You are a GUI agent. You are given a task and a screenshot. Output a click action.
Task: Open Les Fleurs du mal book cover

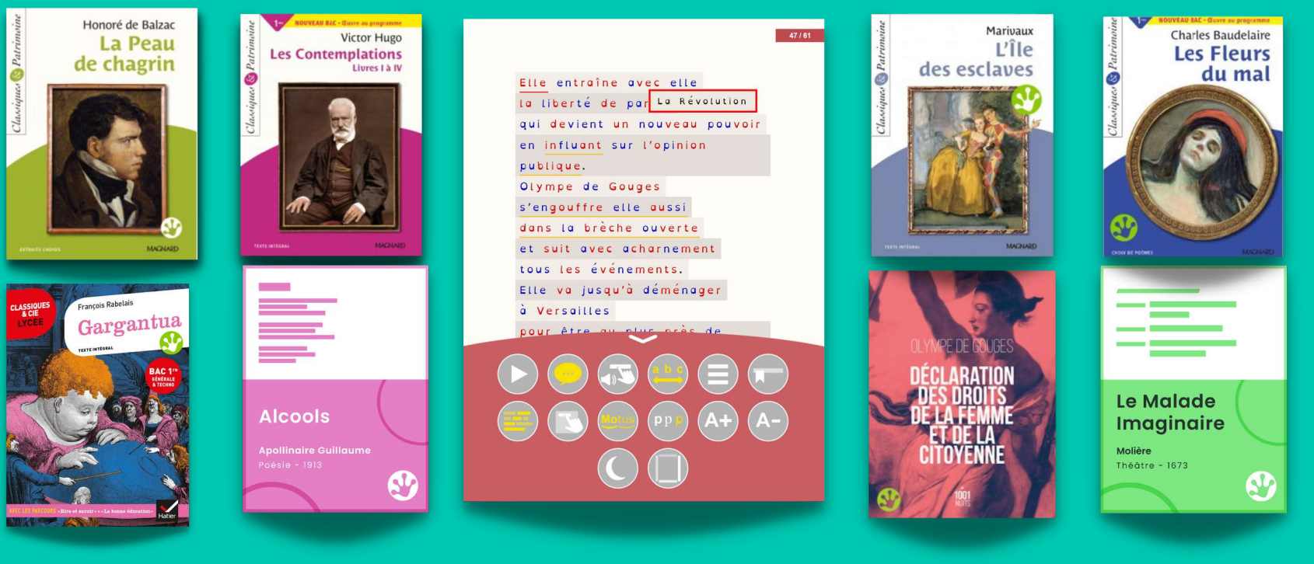point(1193,136)
